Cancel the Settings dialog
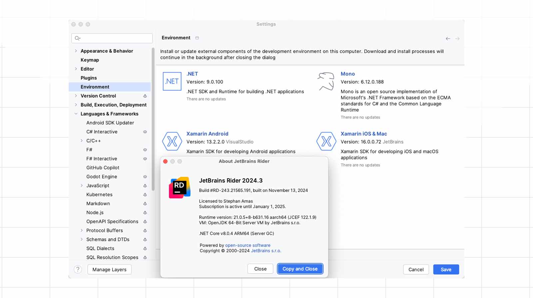The image size is (533, 298). point(416,270)
